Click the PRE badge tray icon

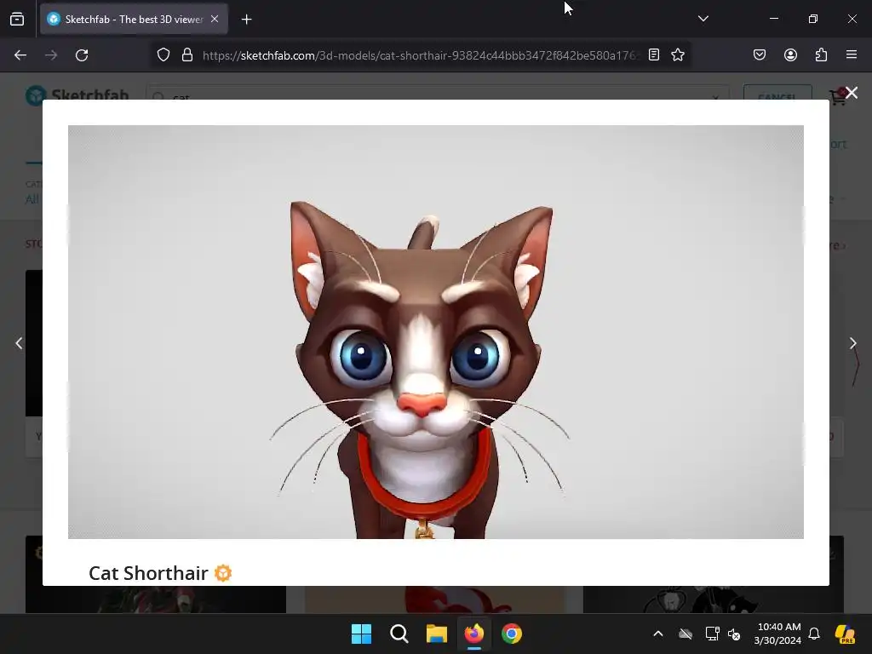(845, 634)
